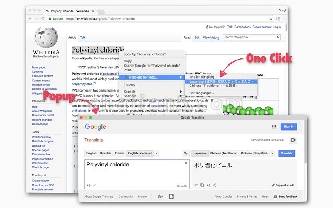Click the Wikipedia page vertical scrollbar
The width and height of the screenshot is (333, 208).
point(286,28)
